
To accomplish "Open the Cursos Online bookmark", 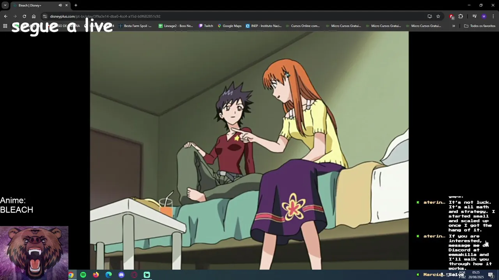I will [303, 26].
